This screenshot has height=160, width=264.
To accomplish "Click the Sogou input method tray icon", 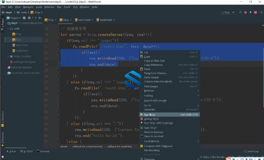I will (x=228, y=158).
